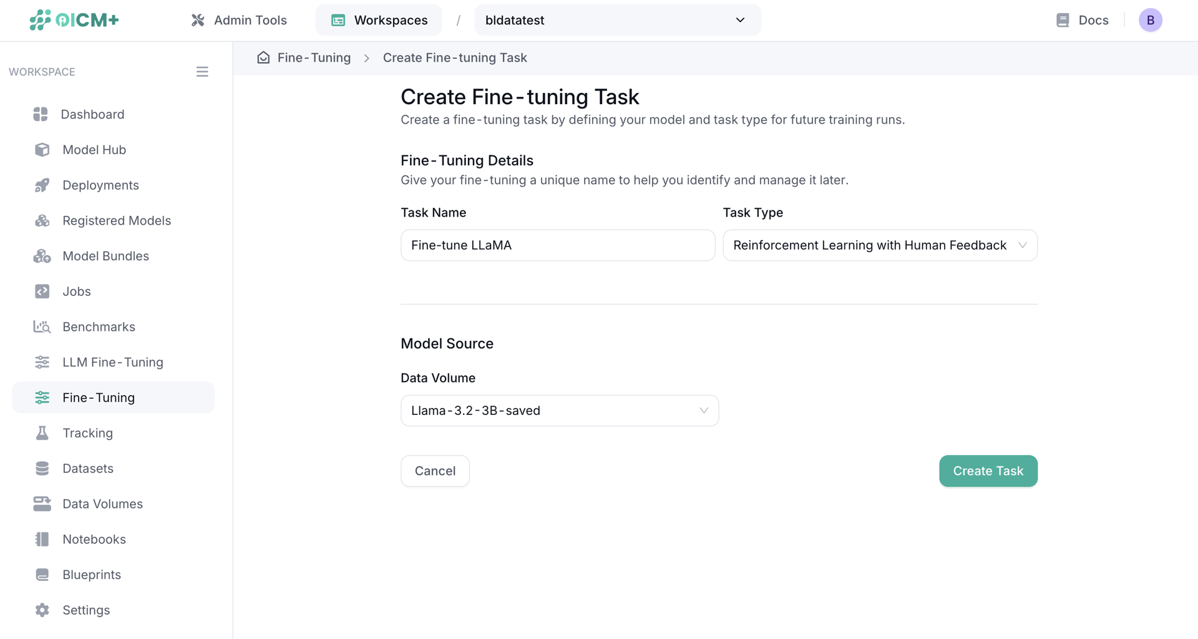Image resolution: width=1198 pixels, height=639 pixels.
Task: Switch to the Workspaces tab
Action: click(379, 20)
